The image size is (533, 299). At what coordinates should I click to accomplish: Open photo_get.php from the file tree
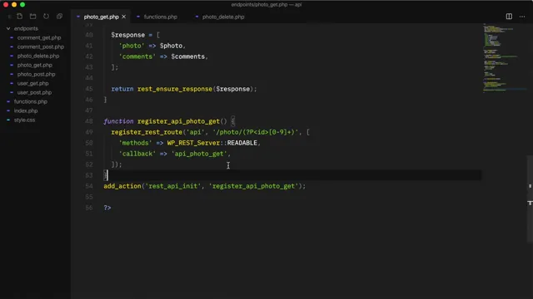tap(35, 65)
